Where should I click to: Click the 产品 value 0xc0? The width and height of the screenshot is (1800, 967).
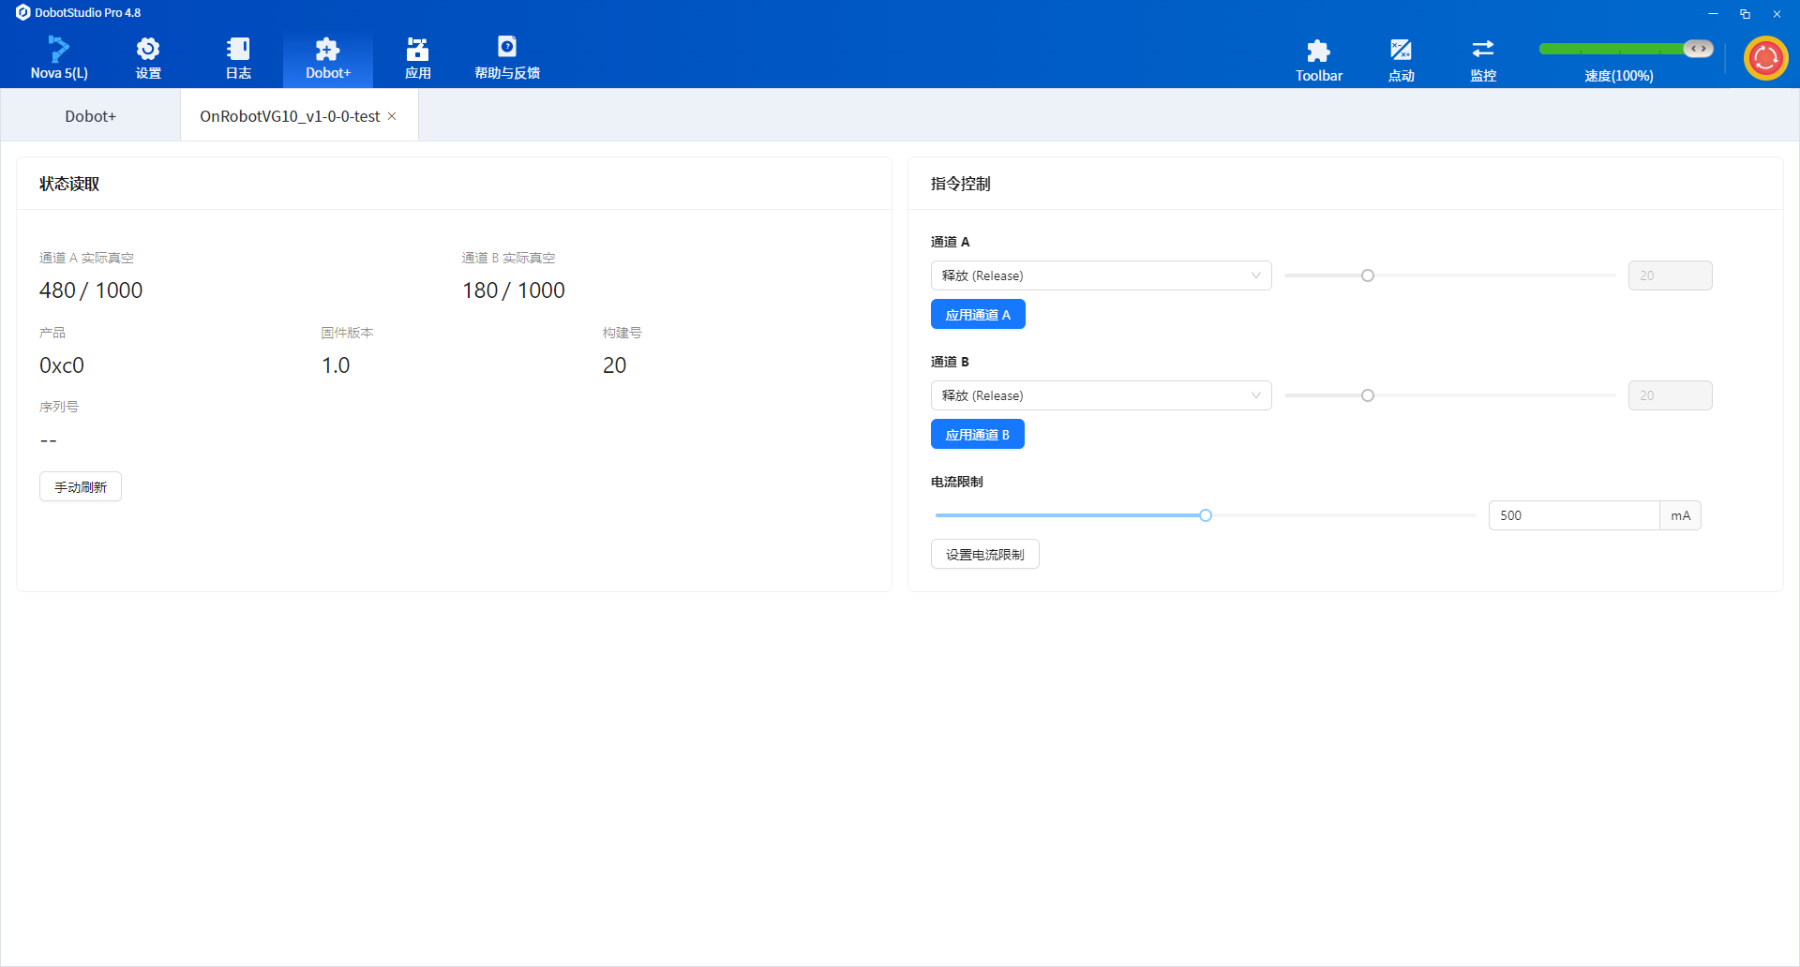[x=62, y=365]
